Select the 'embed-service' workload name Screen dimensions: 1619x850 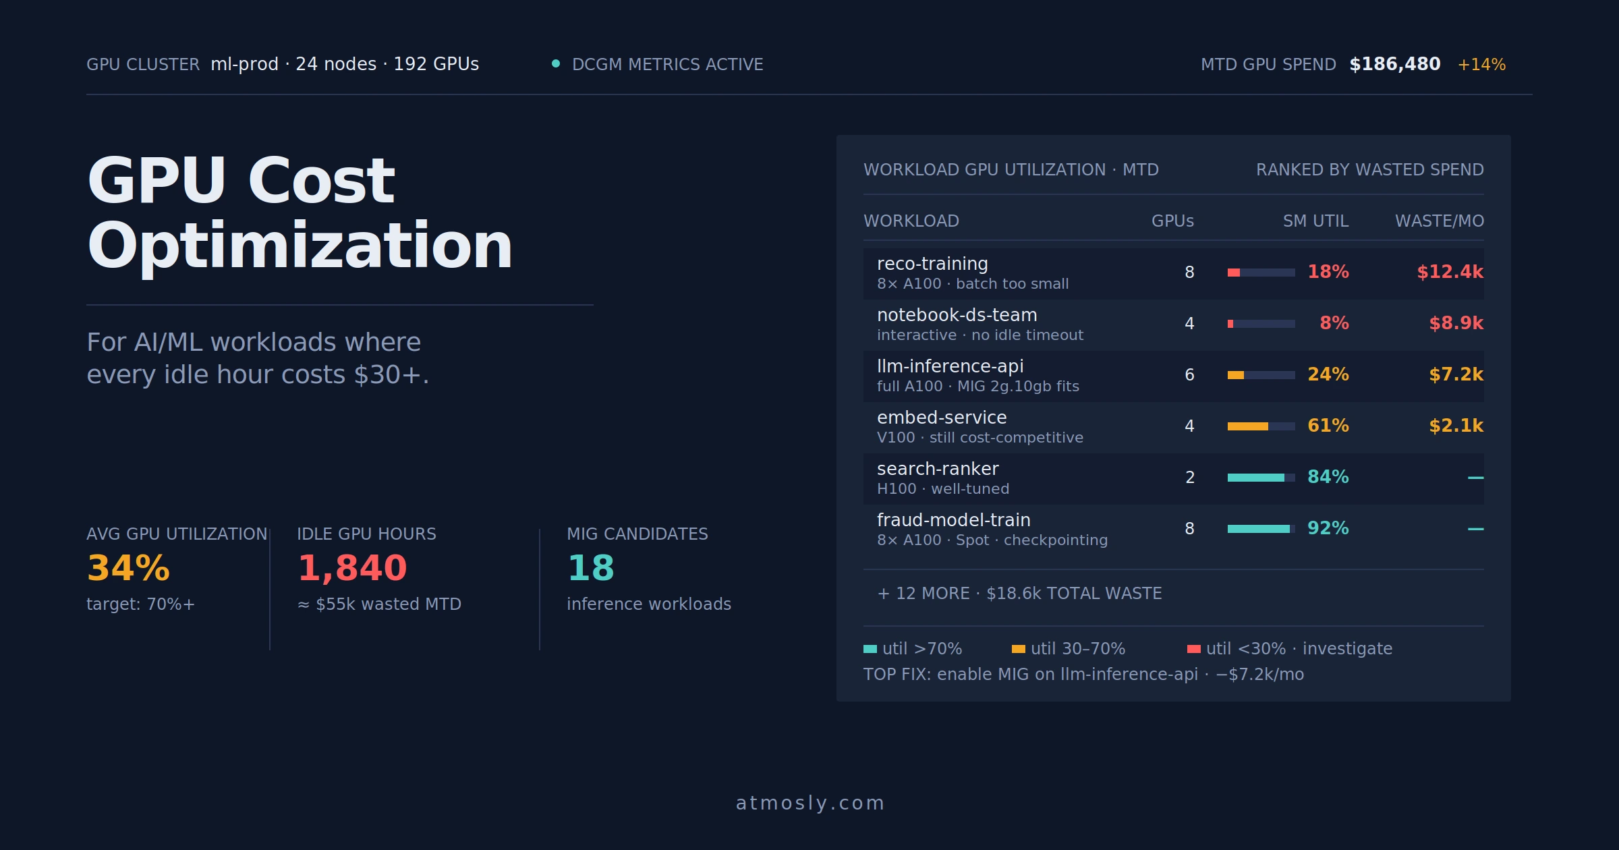pos(942,418)
